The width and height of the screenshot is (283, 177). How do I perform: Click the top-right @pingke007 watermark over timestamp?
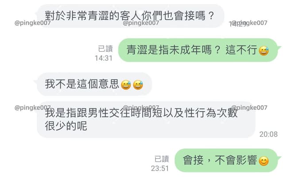[x=249, y=23]
